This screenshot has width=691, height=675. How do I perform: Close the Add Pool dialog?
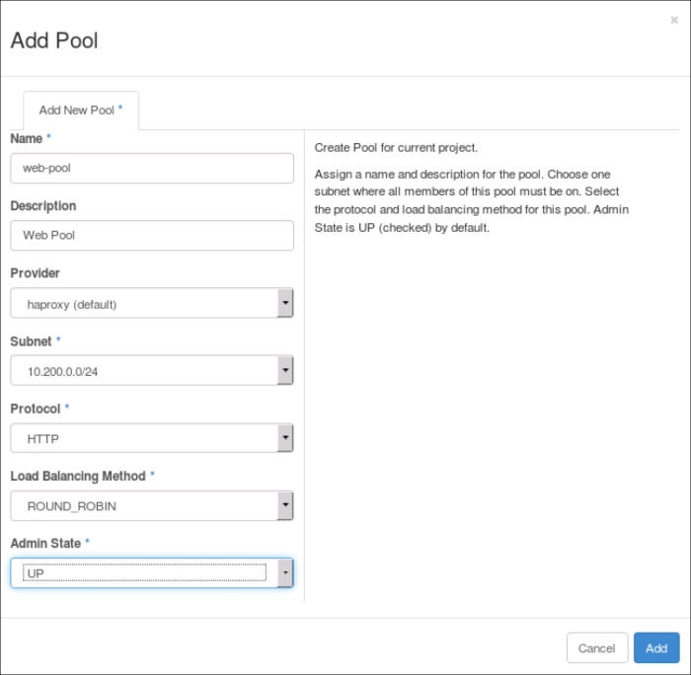[674, 20]
